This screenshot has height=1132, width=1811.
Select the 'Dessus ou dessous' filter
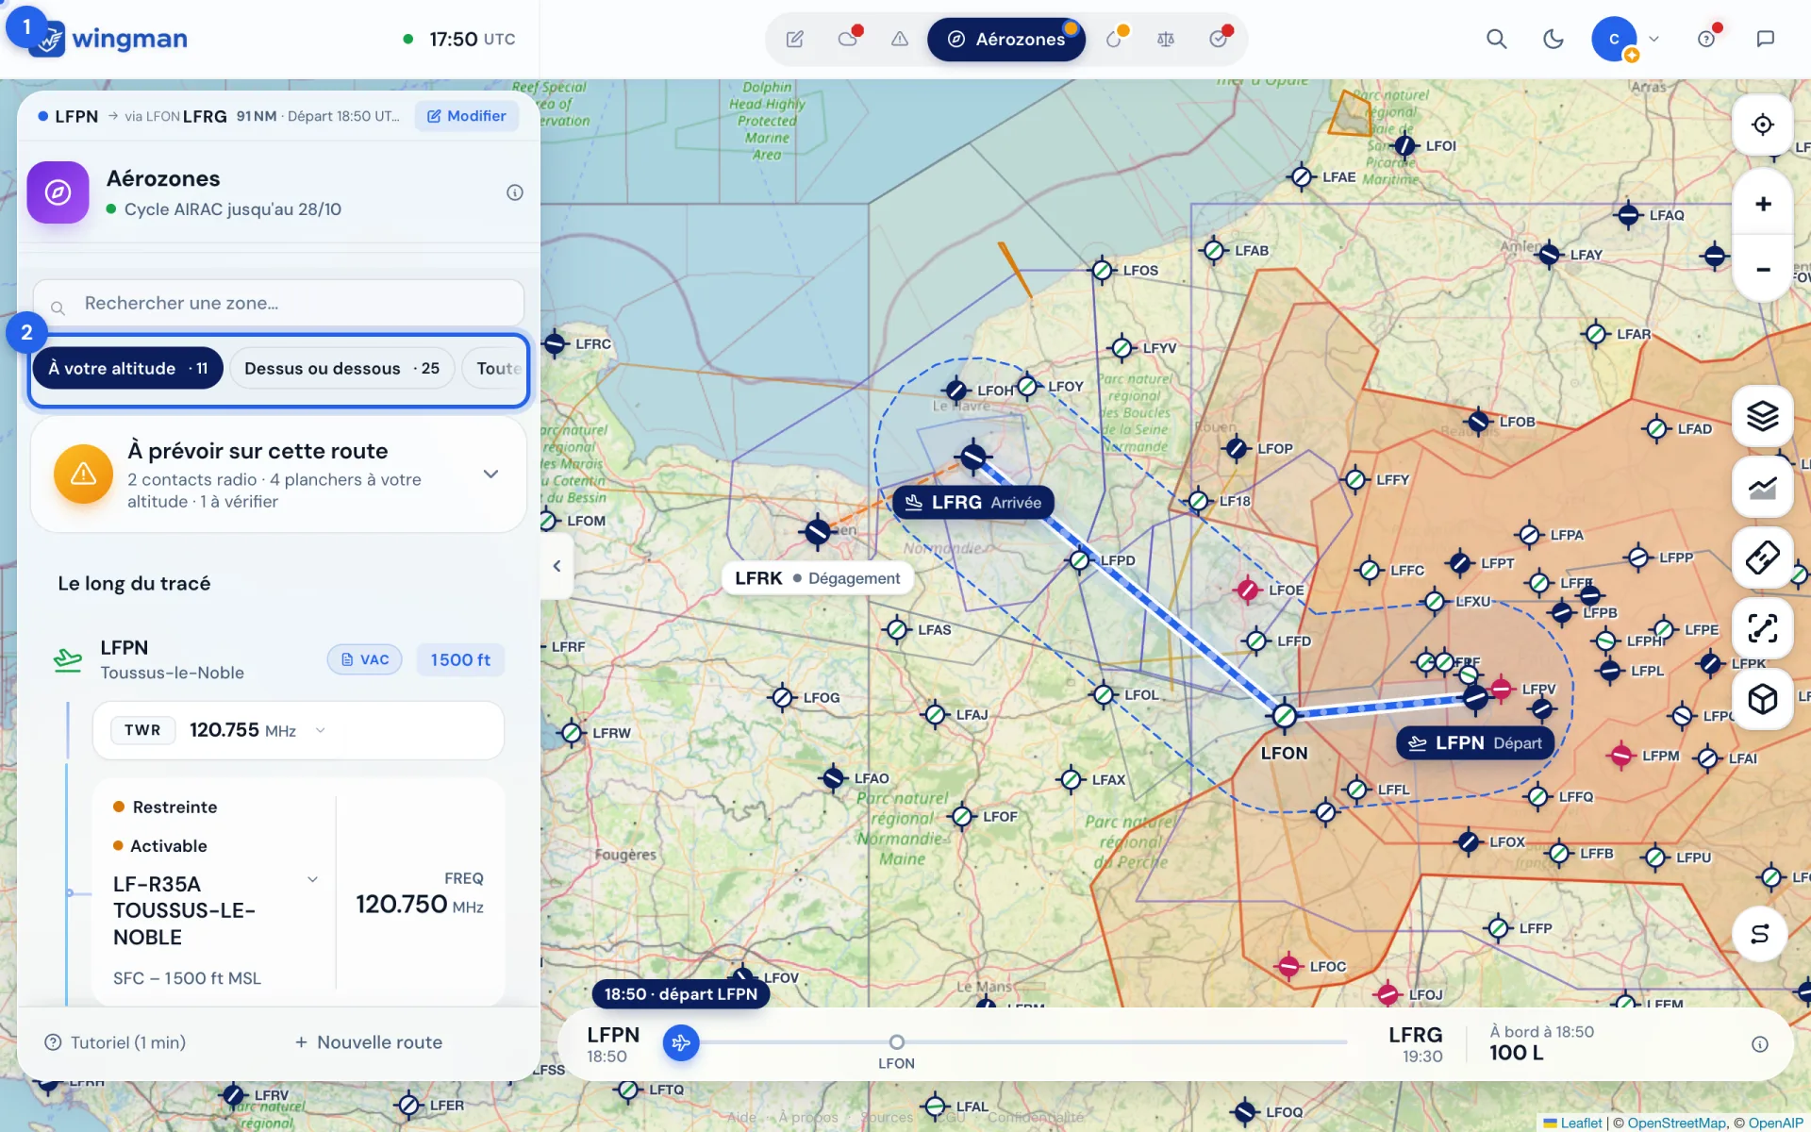[341, 368]
